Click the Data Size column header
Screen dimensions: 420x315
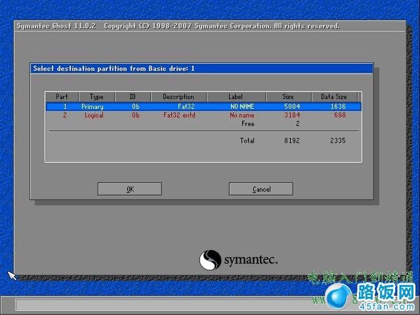(x=334, y=96)
